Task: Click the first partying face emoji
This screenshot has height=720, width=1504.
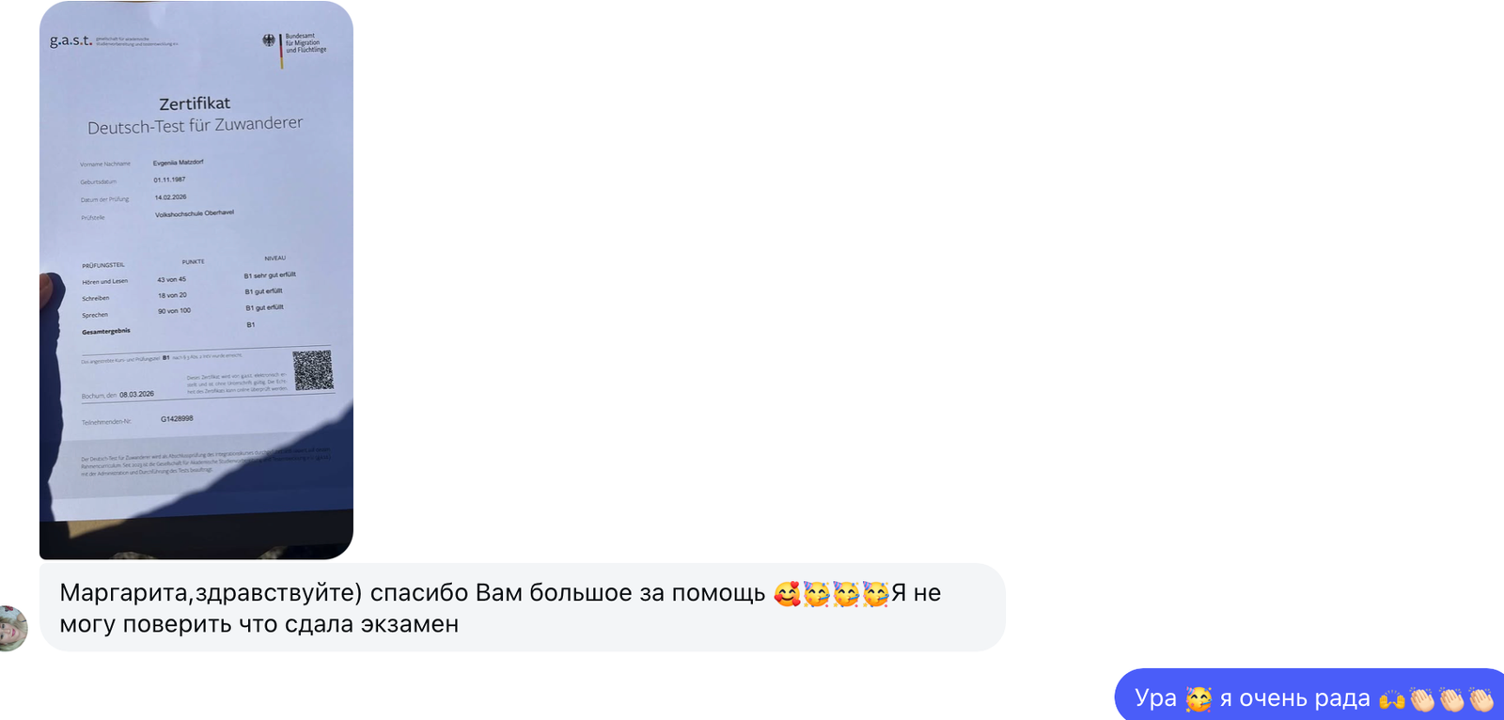Action: click(x=816, y=593)
